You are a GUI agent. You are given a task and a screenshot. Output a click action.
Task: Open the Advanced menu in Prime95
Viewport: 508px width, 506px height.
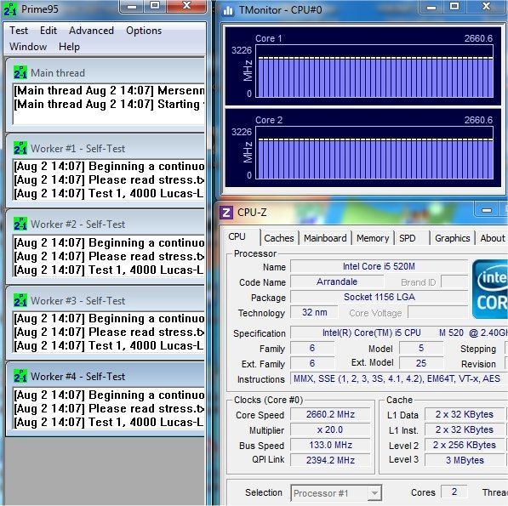pos(91,31)
